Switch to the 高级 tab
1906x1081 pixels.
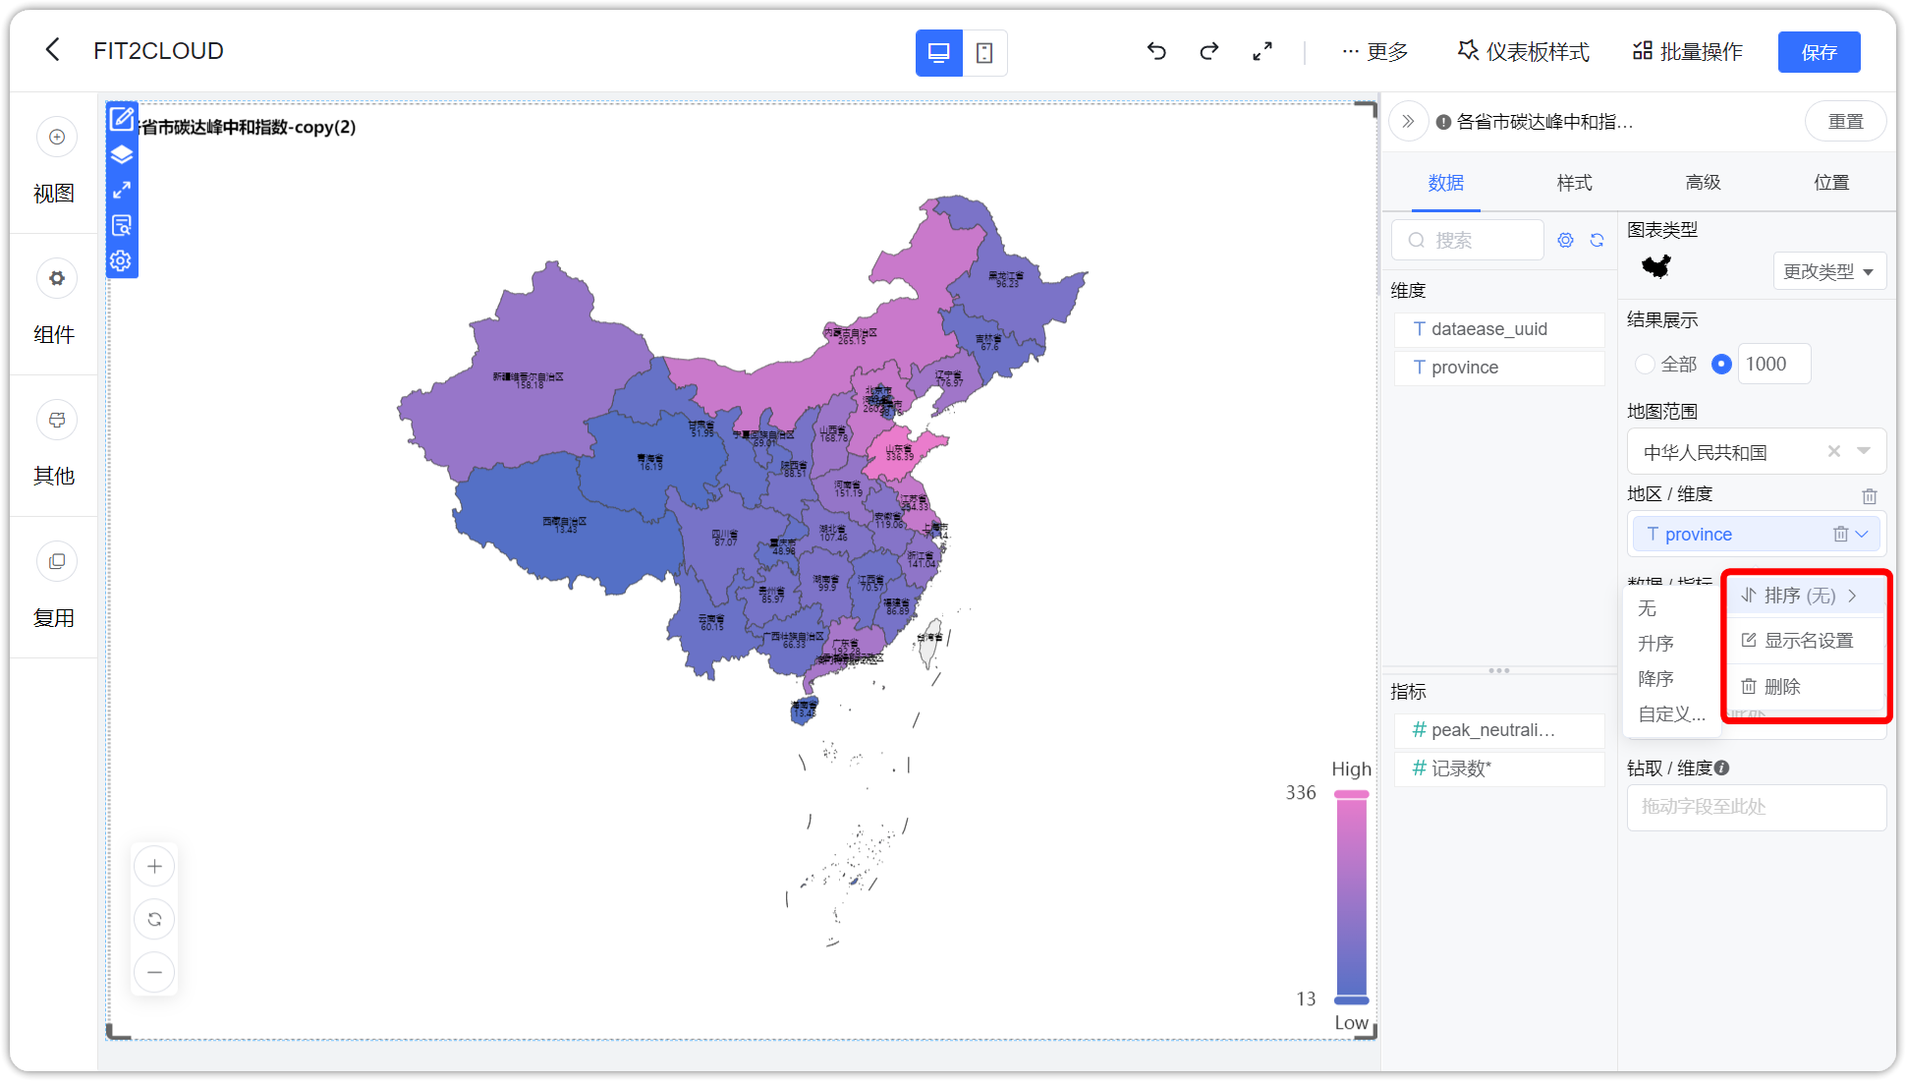pos(1703,183)
